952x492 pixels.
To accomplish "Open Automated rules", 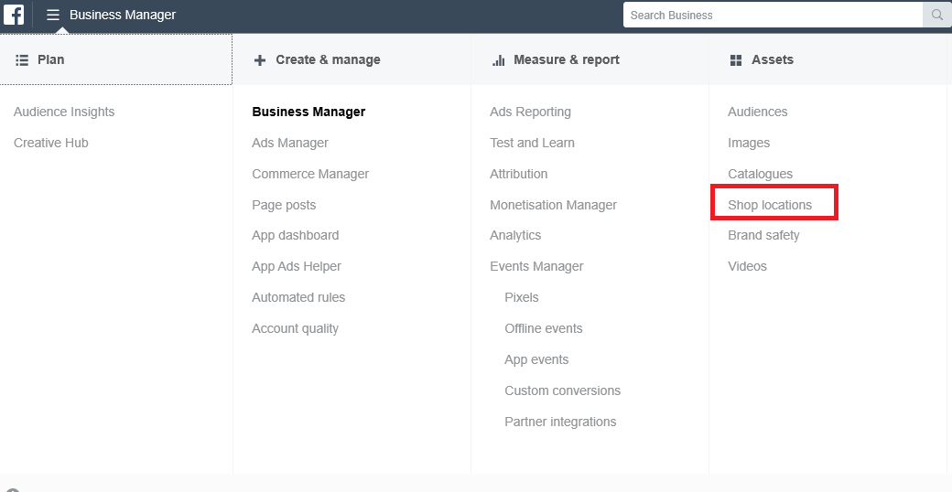I will (298, 297).
